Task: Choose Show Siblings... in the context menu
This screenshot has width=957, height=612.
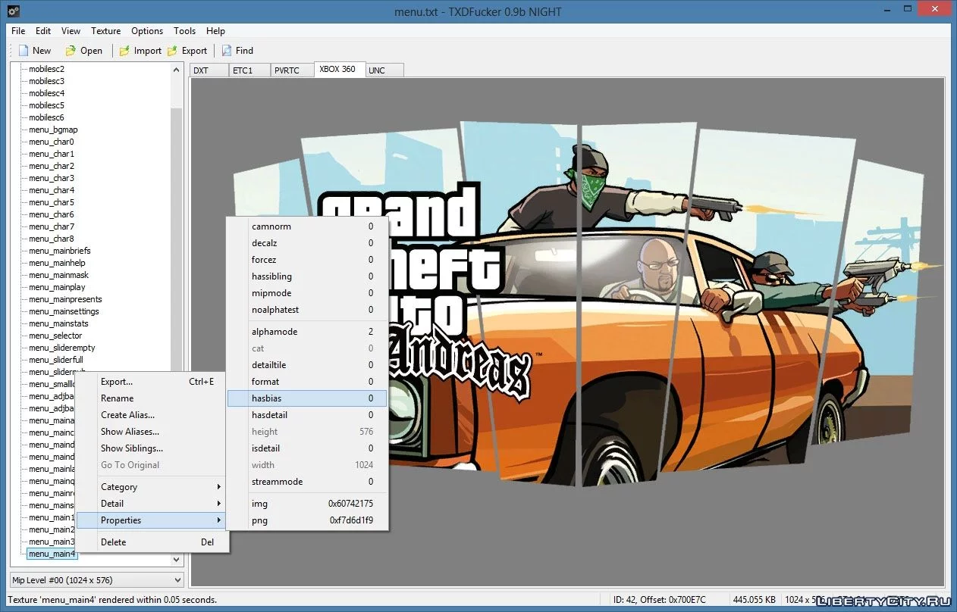Action: (152, 448)
